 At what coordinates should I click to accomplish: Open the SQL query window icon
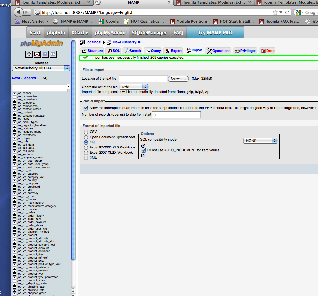[37, 54]
